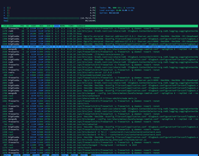199x156 pixels.
Task: Open Setup from the bottom function bar
Action: [x=15, y=155]
